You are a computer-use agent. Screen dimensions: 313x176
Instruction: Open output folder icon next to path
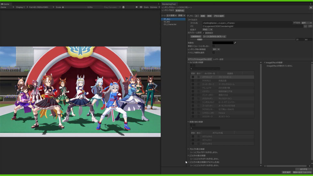(310, 26)
